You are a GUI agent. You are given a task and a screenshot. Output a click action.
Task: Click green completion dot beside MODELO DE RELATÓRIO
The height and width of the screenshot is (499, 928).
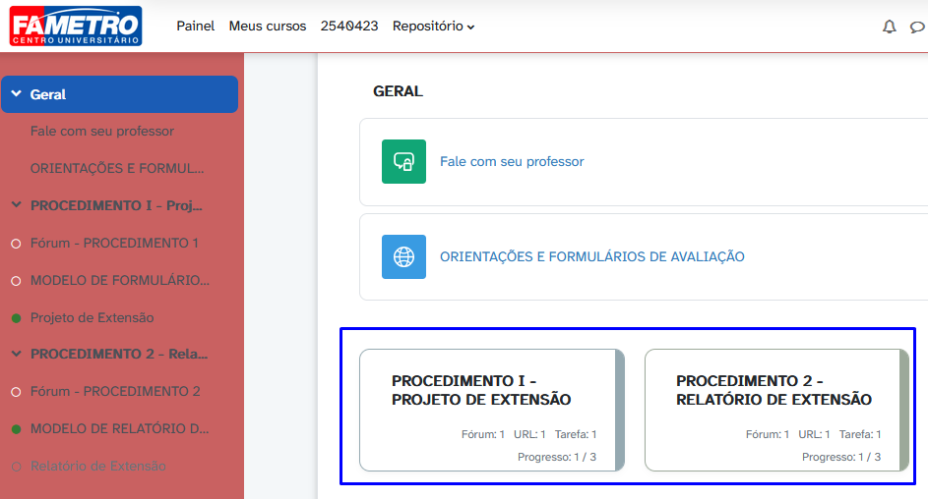pos(17,429)
